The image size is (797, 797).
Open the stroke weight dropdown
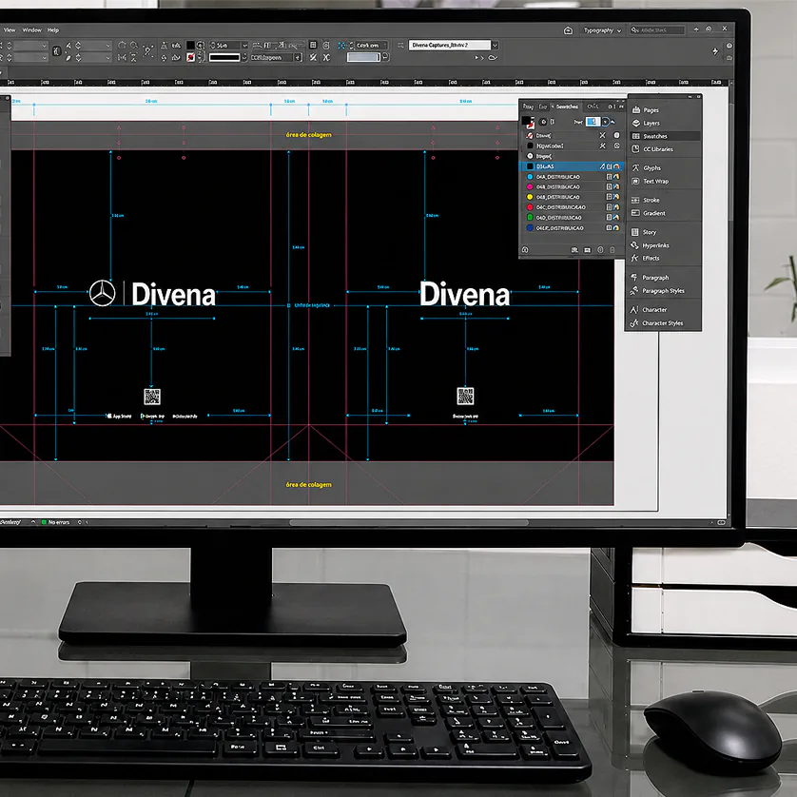pos(244,46)
